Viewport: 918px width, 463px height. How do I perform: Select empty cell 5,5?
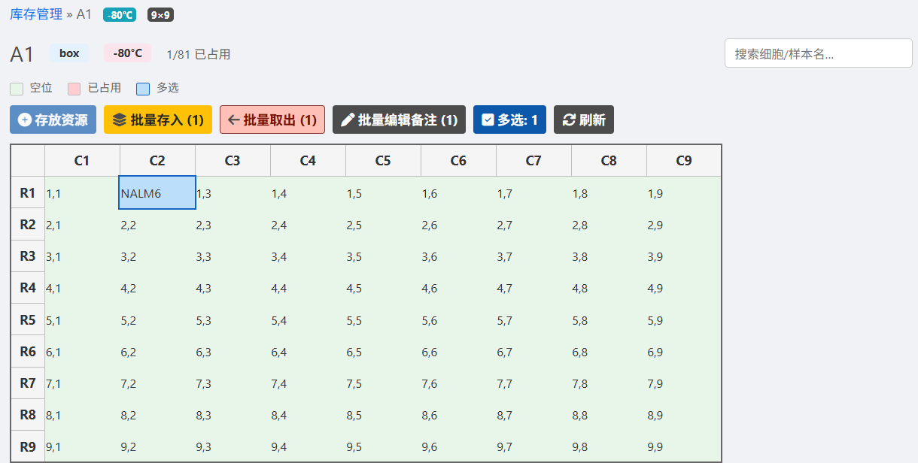click(383, 319)
